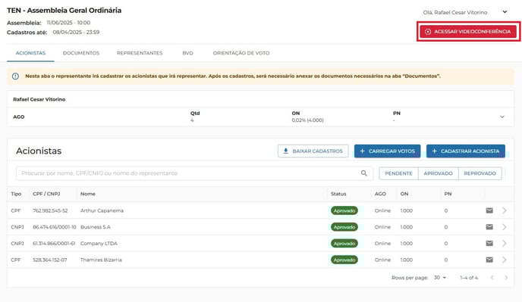Click the Tipo column header
The width and height of the screenshot is (522, 302).
(16, 194)
